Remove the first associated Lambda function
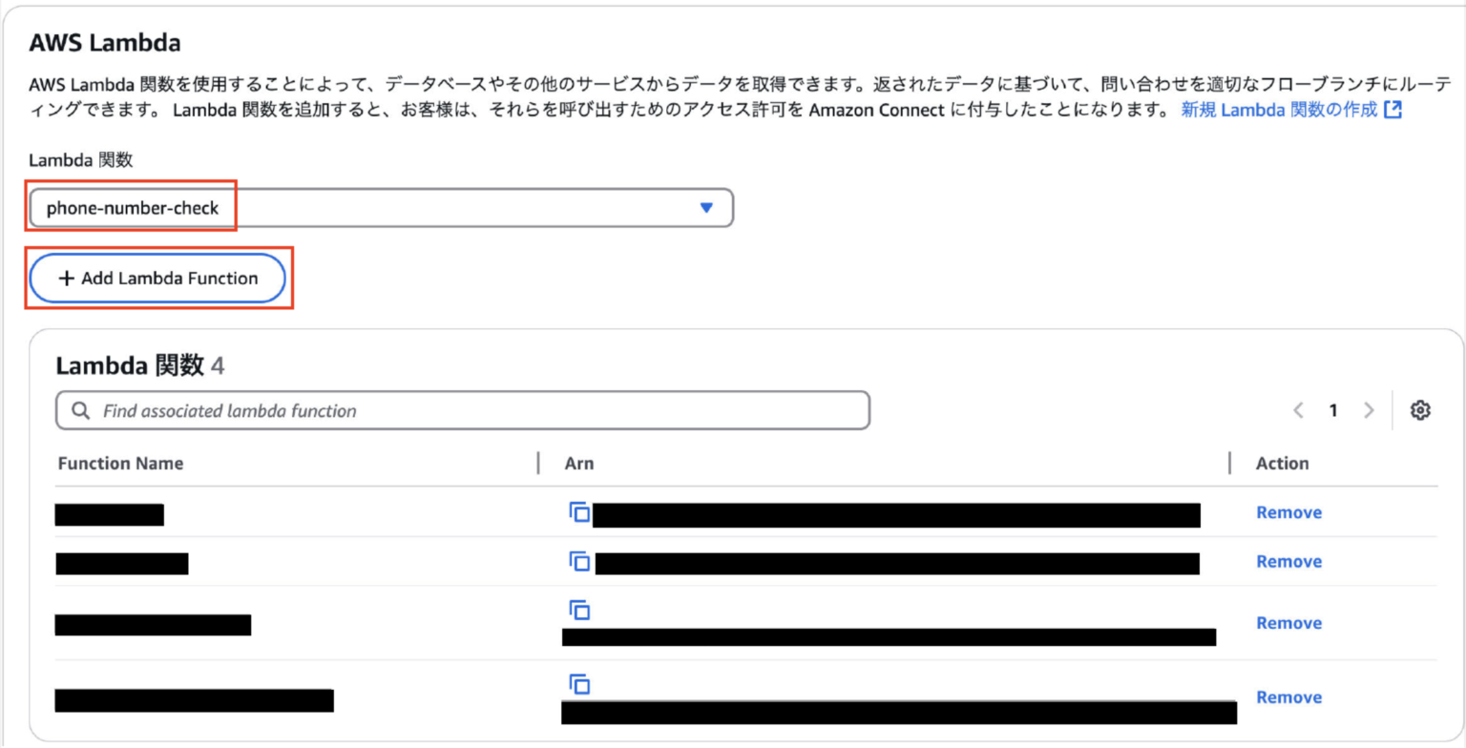1466x748 pixels. click(x=1288, y=512)
